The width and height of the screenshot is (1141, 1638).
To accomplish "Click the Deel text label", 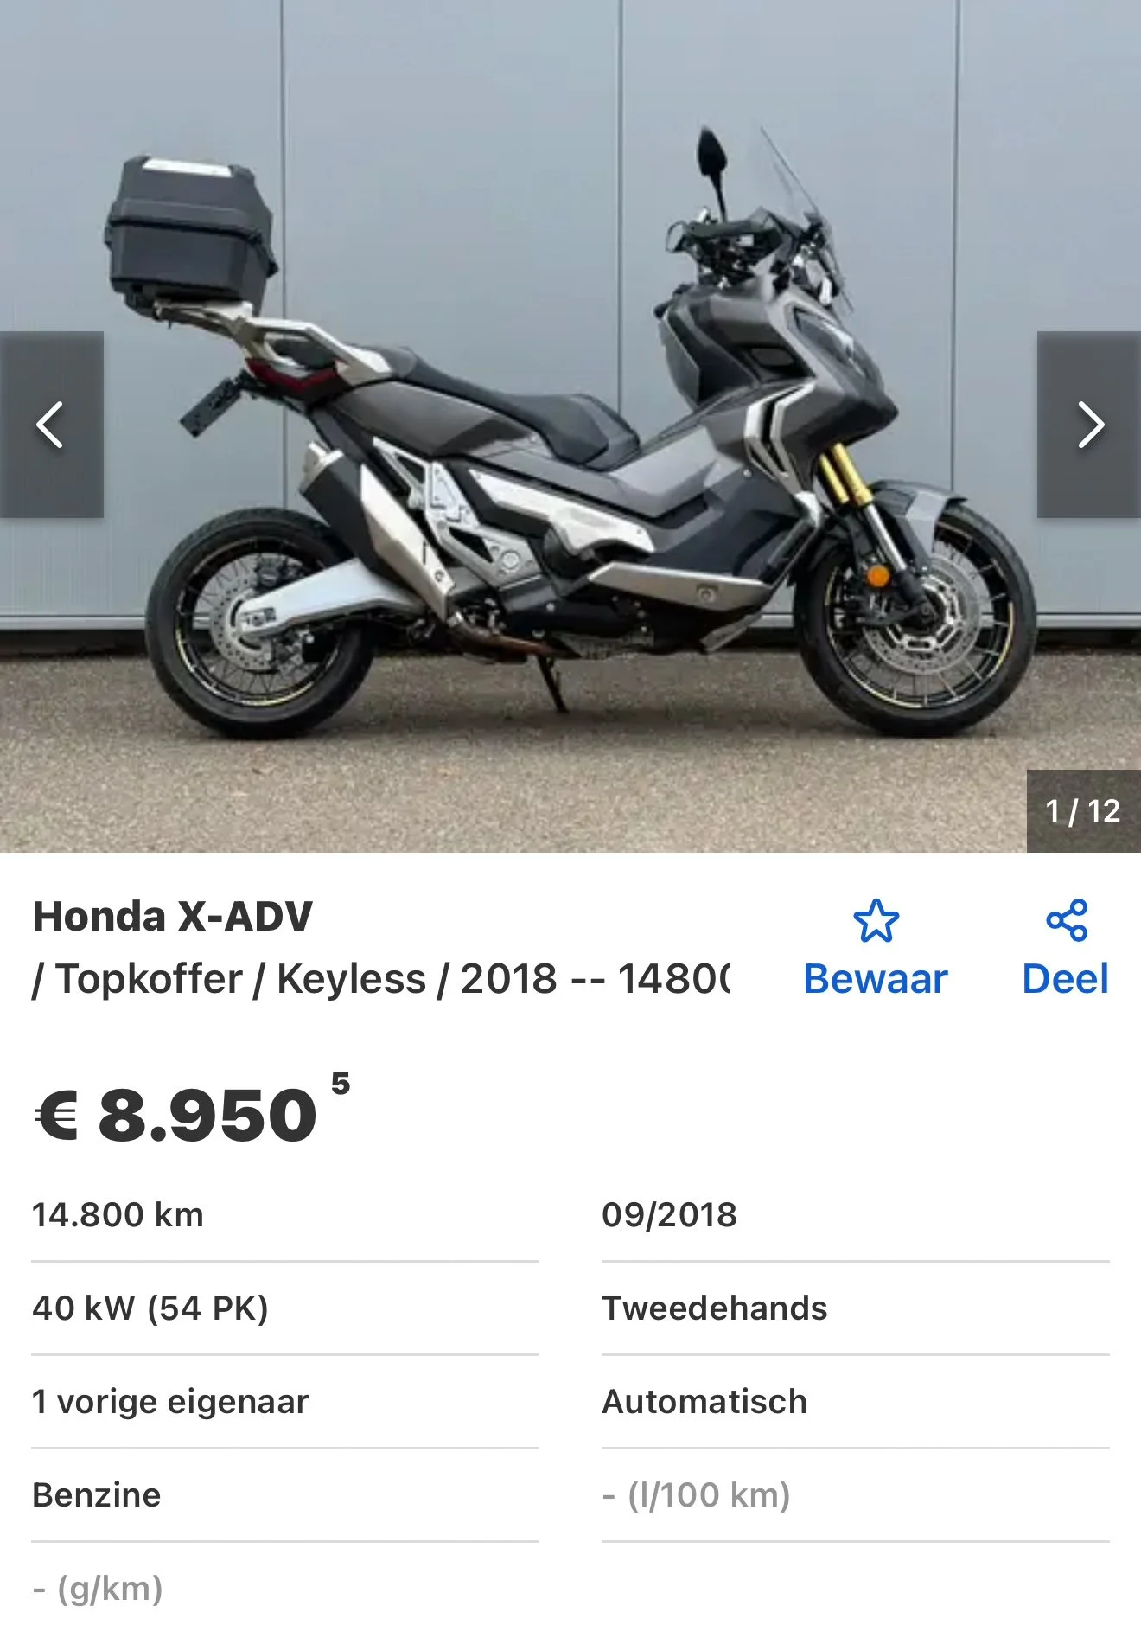I will pyautogui.click(x=1065, y=979).
